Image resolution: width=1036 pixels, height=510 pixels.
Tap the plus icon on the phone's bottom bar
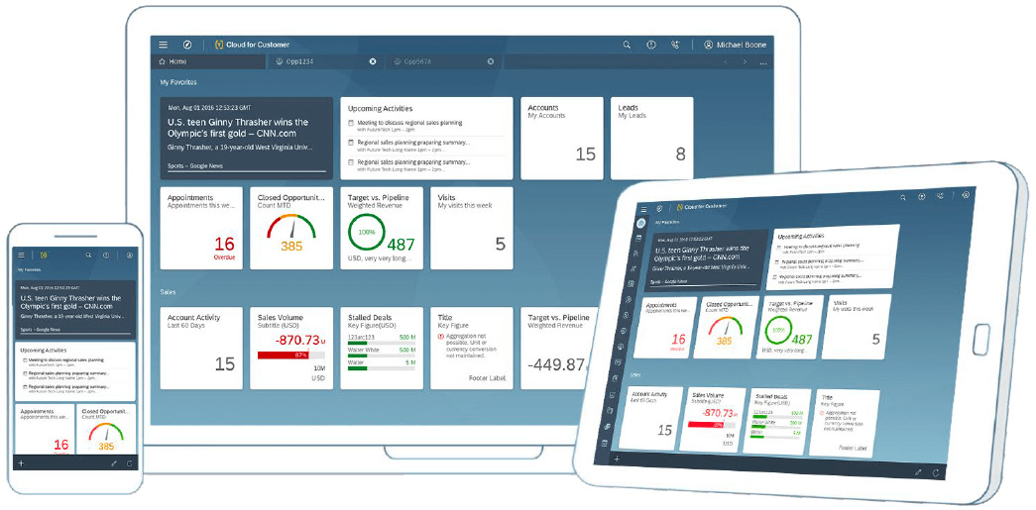pos(21,463)
